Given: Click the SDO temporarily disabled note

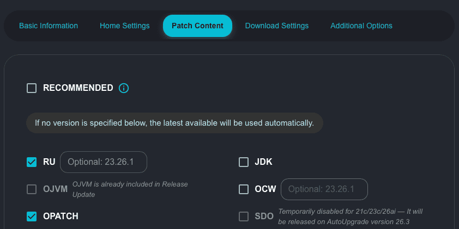Looking at the screenshot, I should click(x=350, y=216).
